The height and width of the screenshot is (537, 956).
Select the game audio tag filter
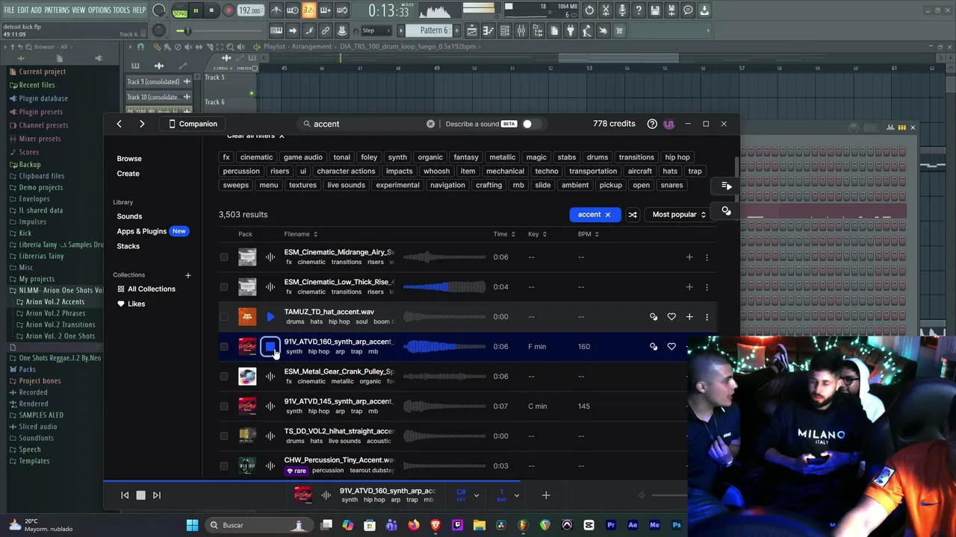click(303, 157)
